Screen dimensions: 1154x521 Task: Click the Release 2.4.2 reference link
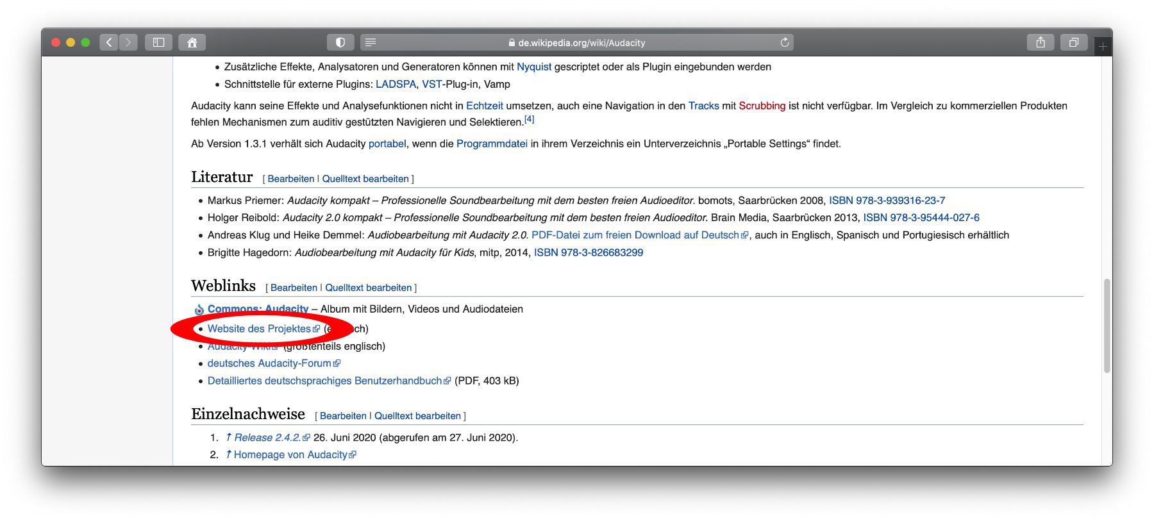(267, 438)
